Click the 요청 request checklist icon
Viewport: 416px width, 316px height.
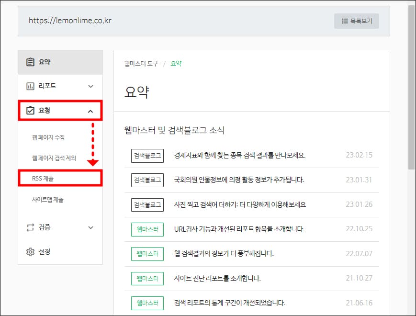pyautogui.click(x=30, y=111)
